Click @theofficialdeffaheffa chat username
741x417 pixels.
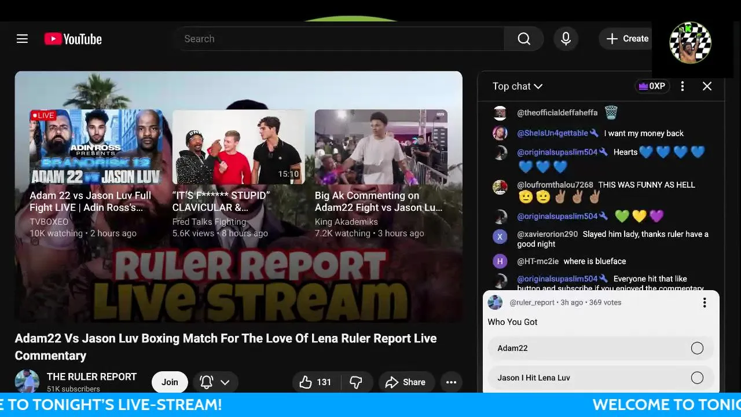point(557,113)
